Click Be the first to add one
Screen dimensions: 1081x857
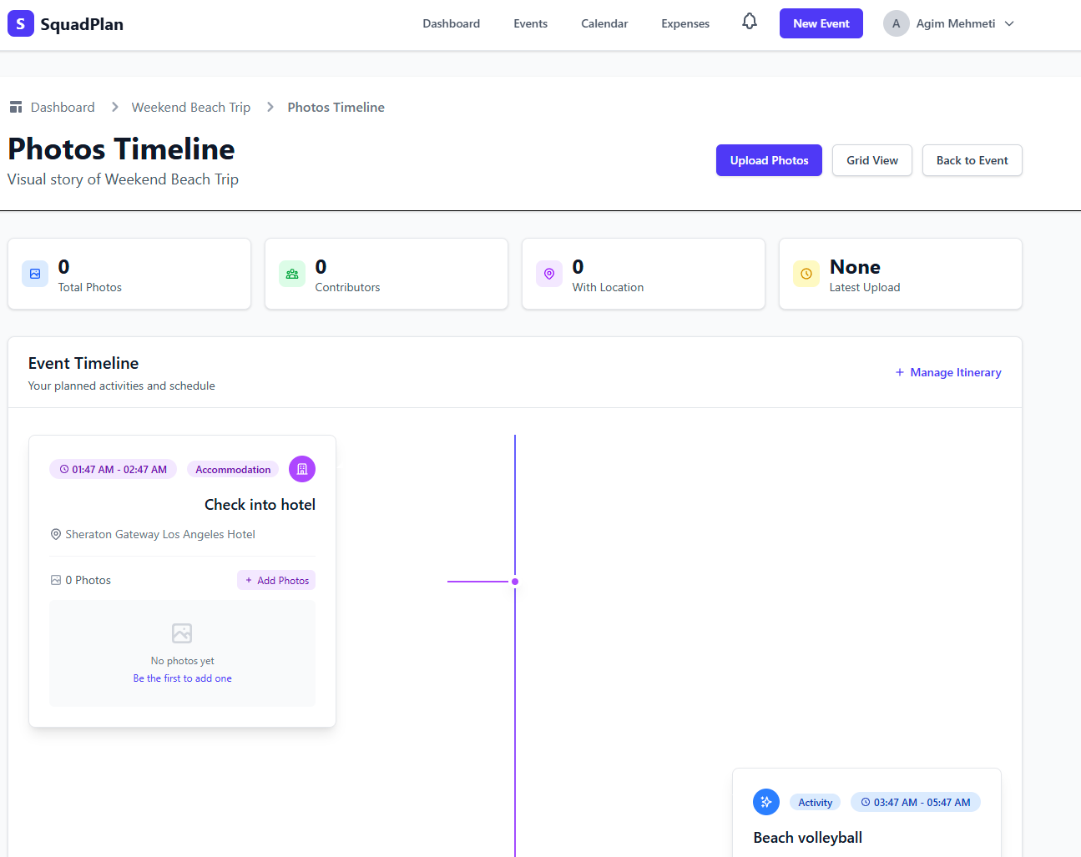(182, 678)
